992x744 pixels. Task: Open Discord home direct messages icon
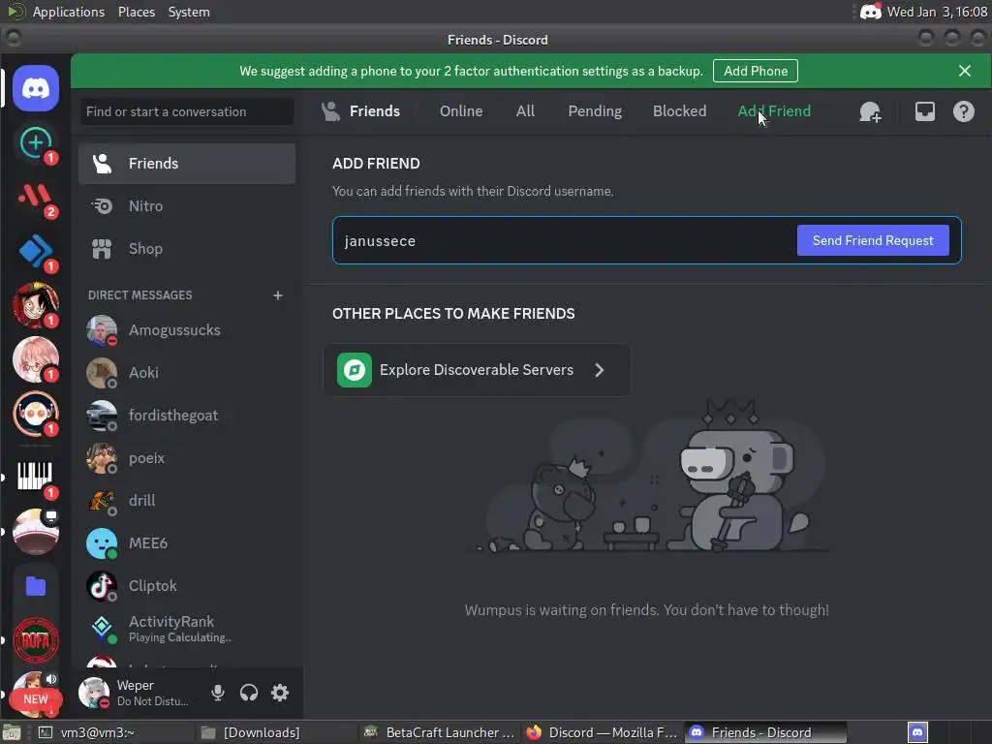pyautogui.click(x=36, y=88)
